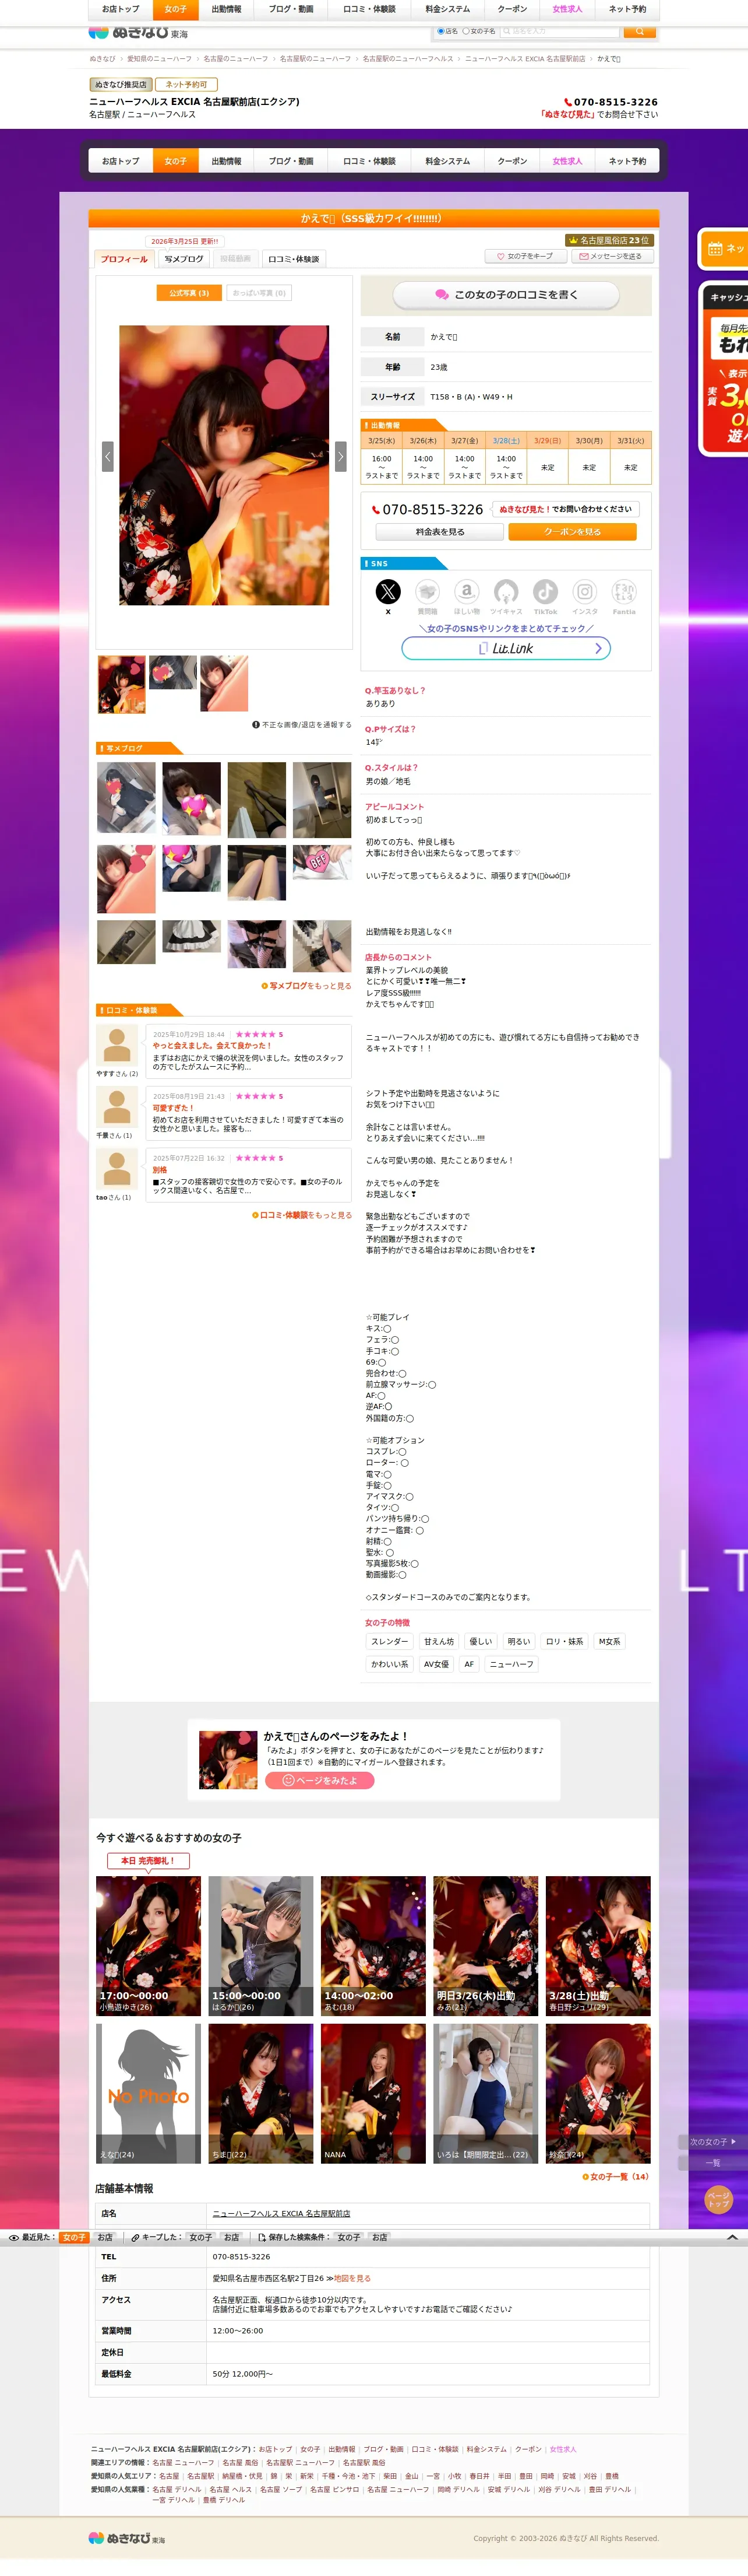Viewport: 748px width, 2576px height.
Task: Switch to the 投稿動画 tab
Action: click(235, 259)
